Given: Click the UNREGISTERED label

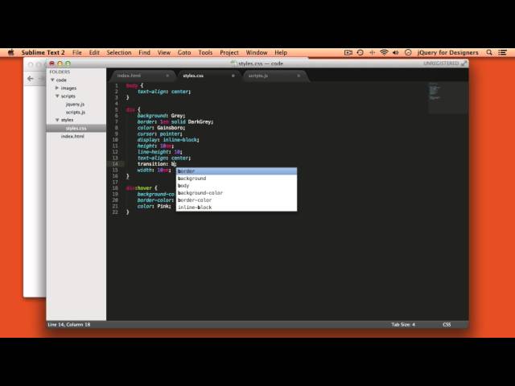Looking at the screenshot, I should [441, 64].
